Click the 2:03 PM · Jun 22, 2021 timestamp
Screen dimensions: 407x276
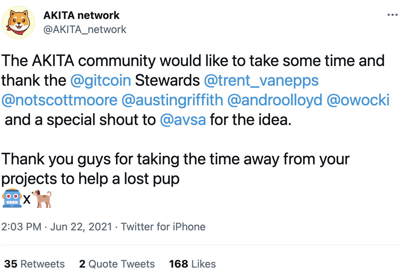pos(56,226)
